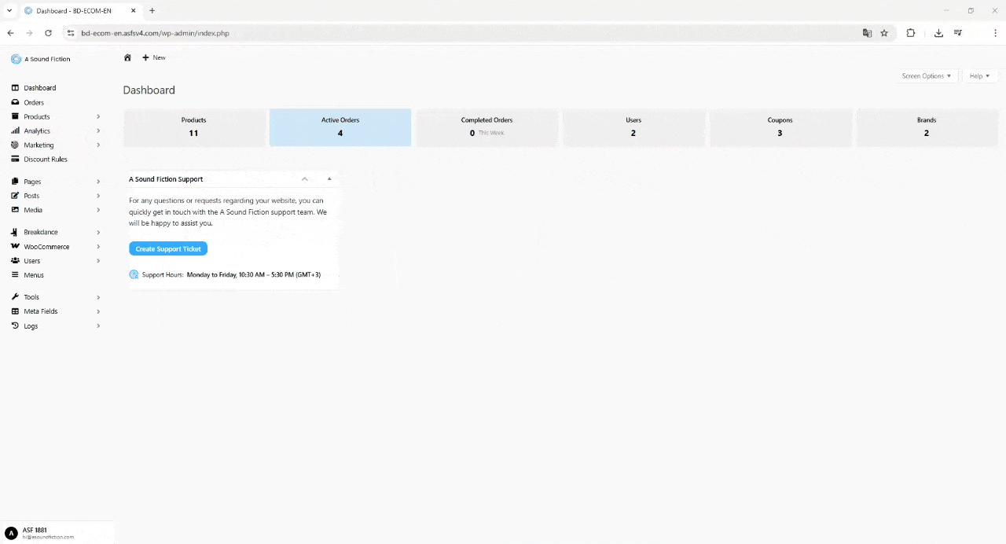Select the Users people icon in sidebar

click(x=15, y=260)
